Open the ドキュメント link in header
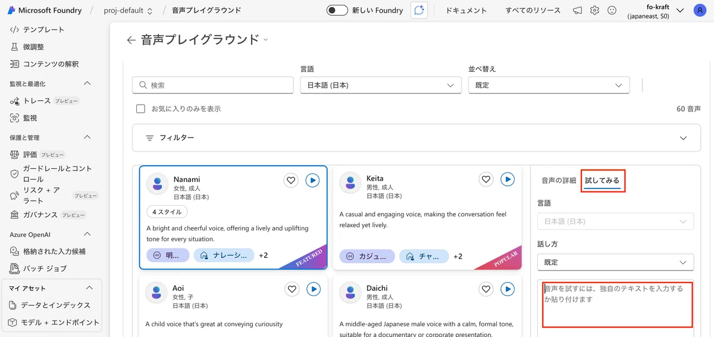714x337 pixels. (466, 11)
